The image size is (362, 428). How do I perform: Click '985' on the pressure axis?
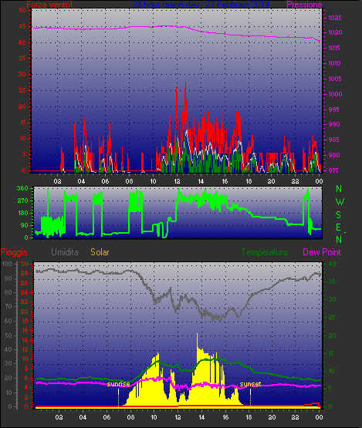333,140
